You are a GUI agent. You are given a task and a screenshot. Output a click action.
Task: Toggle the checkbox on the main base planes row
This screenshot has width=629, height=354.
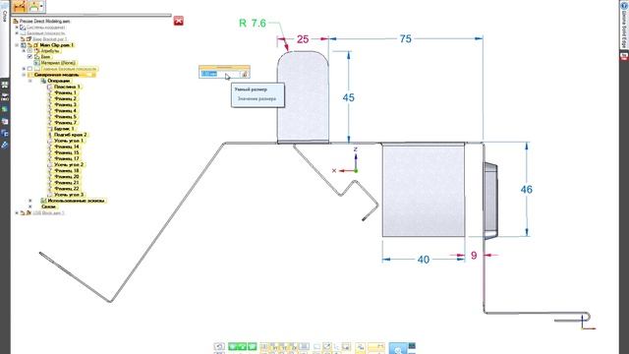pos(29,69)
